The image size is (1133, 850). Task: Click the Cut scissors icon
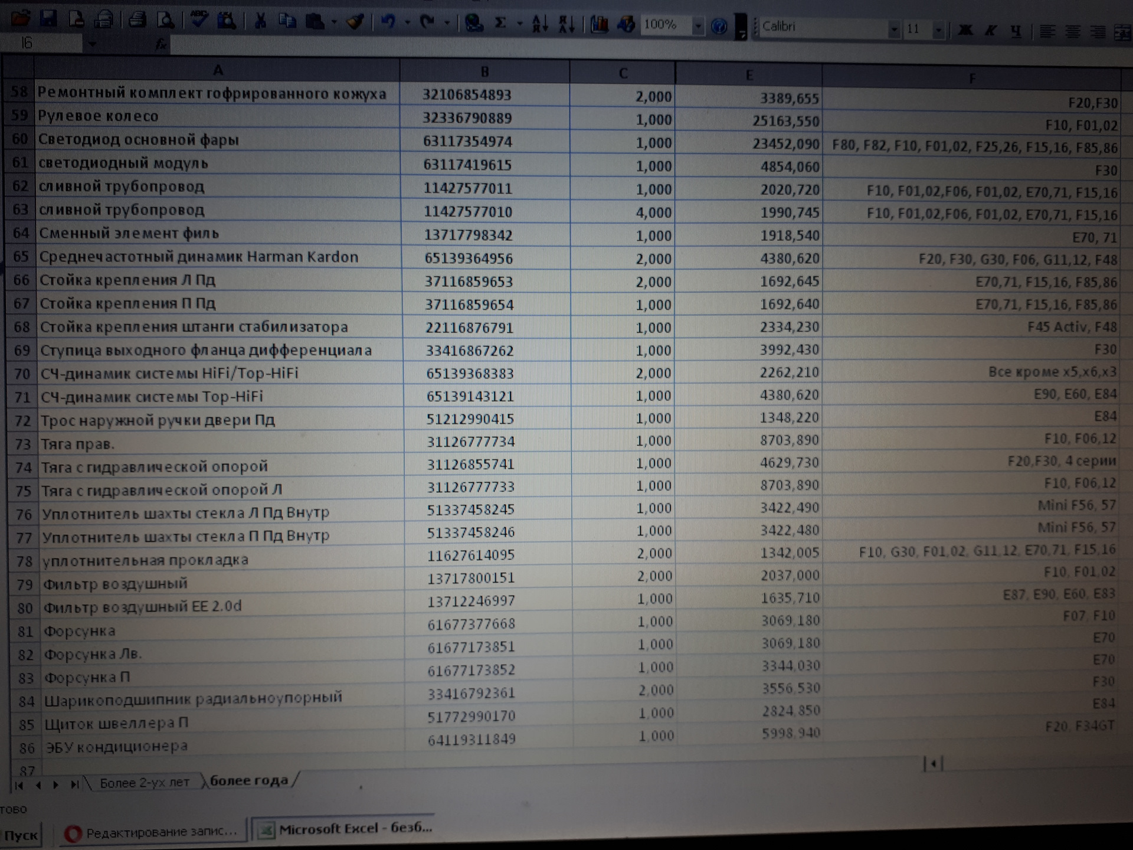pyautogui.click(x=260, y=22)
